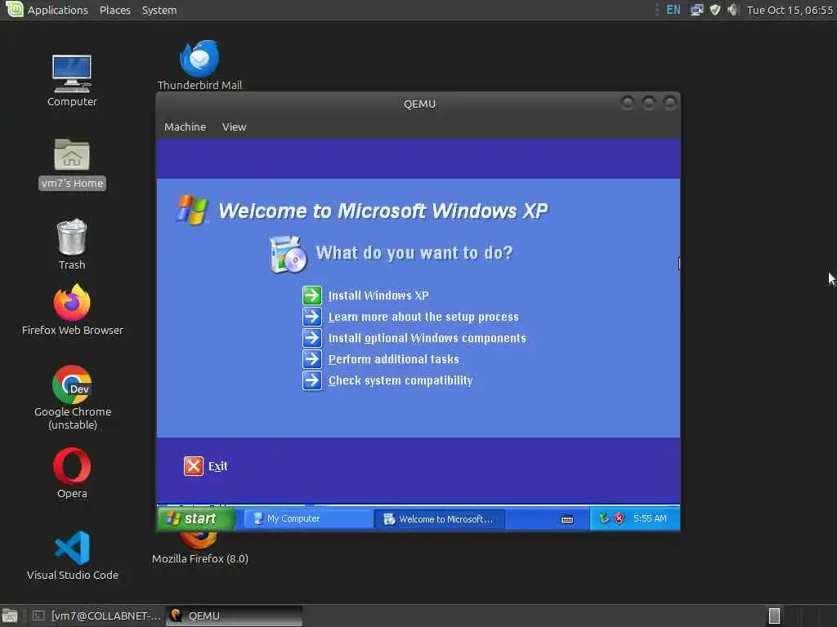Open the Places menu
The image size is (837, 627).
(114, 10)
